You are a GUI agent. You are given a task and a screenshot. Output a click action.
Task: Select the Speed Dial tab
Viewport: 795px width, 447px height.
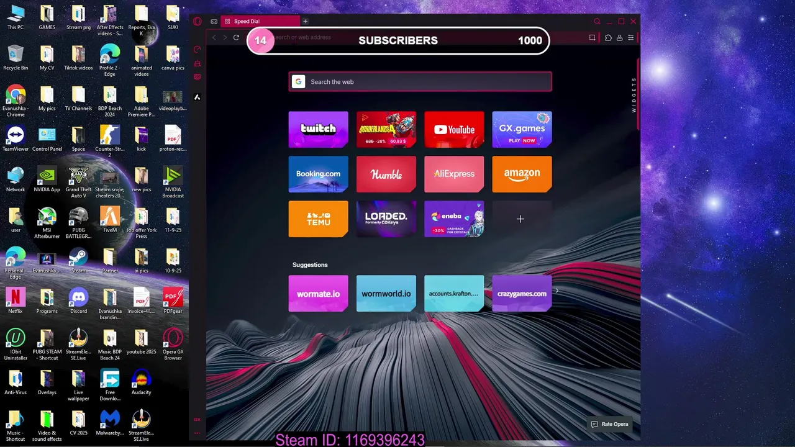[259, 21]
